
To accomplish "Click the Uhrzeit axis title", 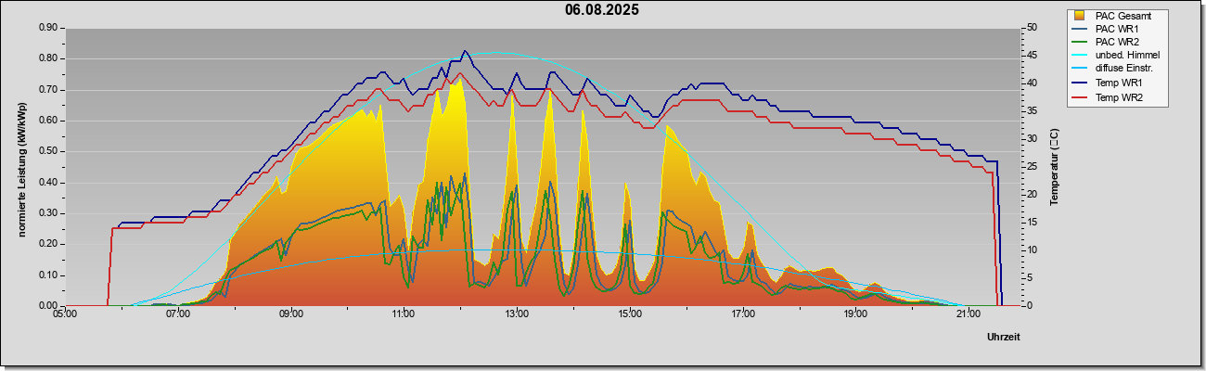I will (1004, 338).
